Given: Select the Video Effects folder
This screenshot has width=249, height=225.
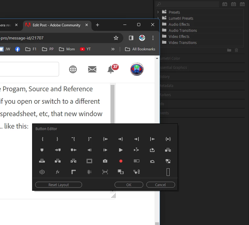Looking at the screenshot, I should point(179,36).
